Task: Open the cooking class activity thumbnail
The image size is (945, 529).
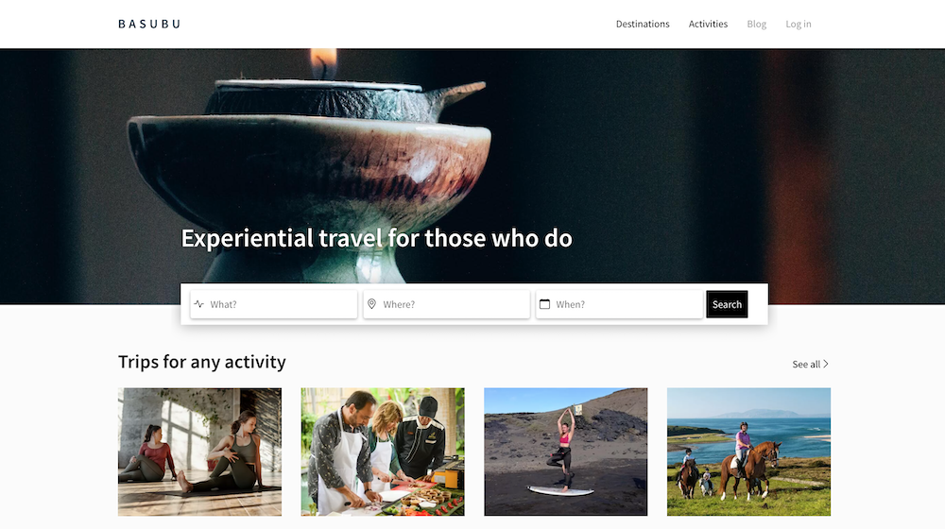Action: click(x=383, y=452)
